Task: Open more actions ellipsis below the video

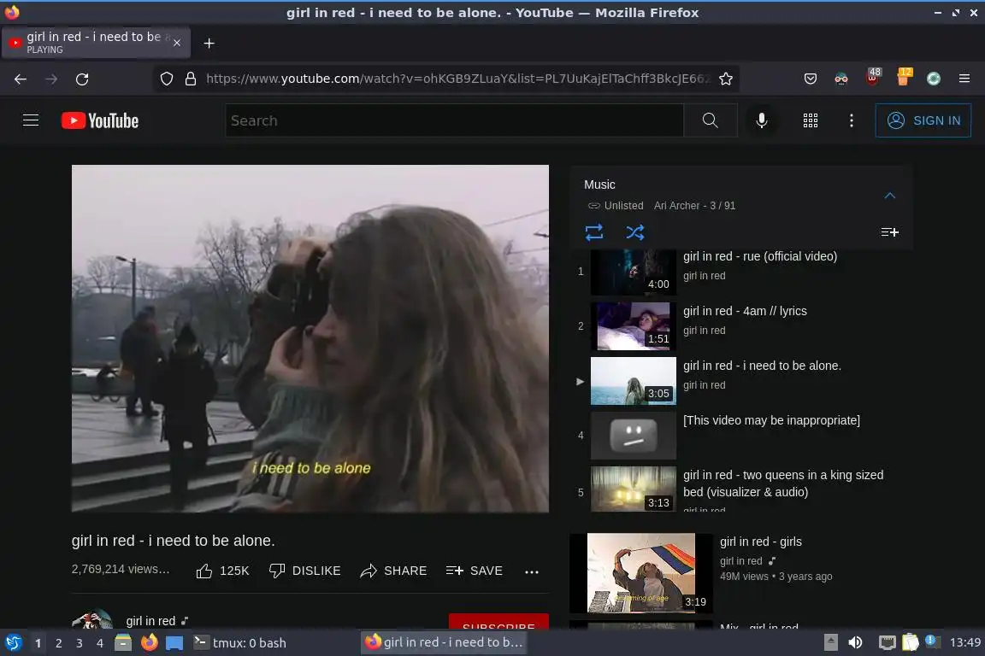Action: [532, 571]
